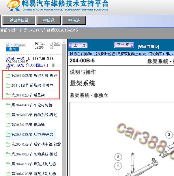Image resolution: width=174 pixels, height=176 pixels.
Task: Click the 查询 search button
Action: point(12,49)
